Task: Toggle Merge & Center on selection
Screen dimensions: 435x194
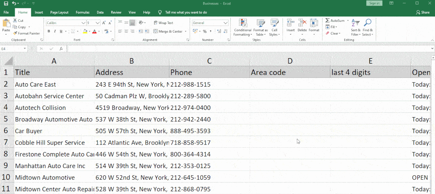Action: pyautogui.click(x=168, y=31)
